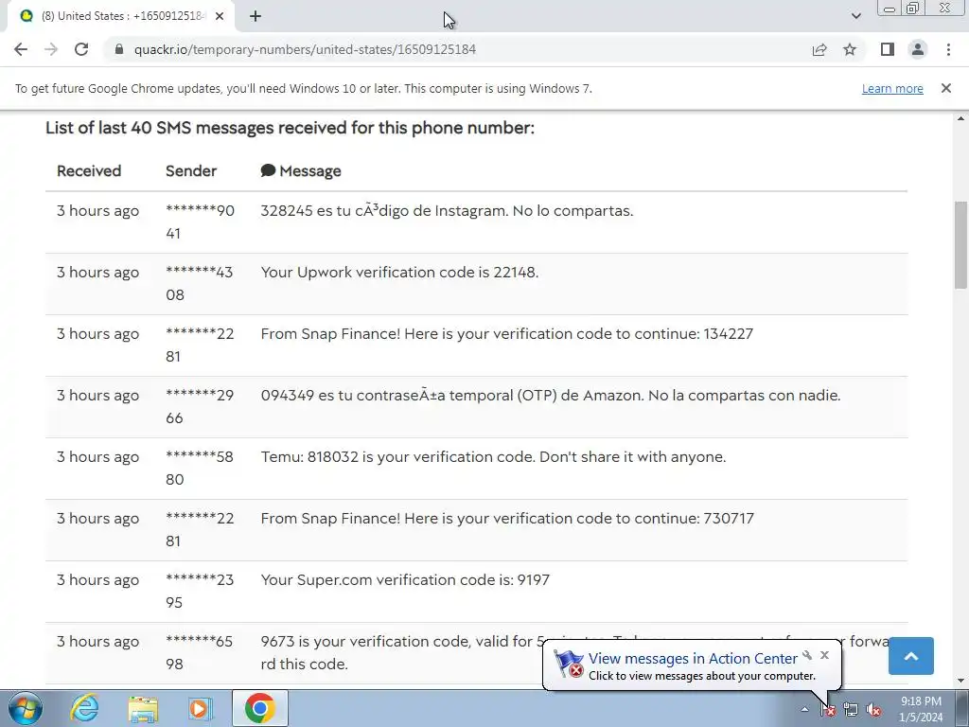Open Windows Media Player from taskbar
Viewport: 969px width, 727px height.
(x=201, y=708)
